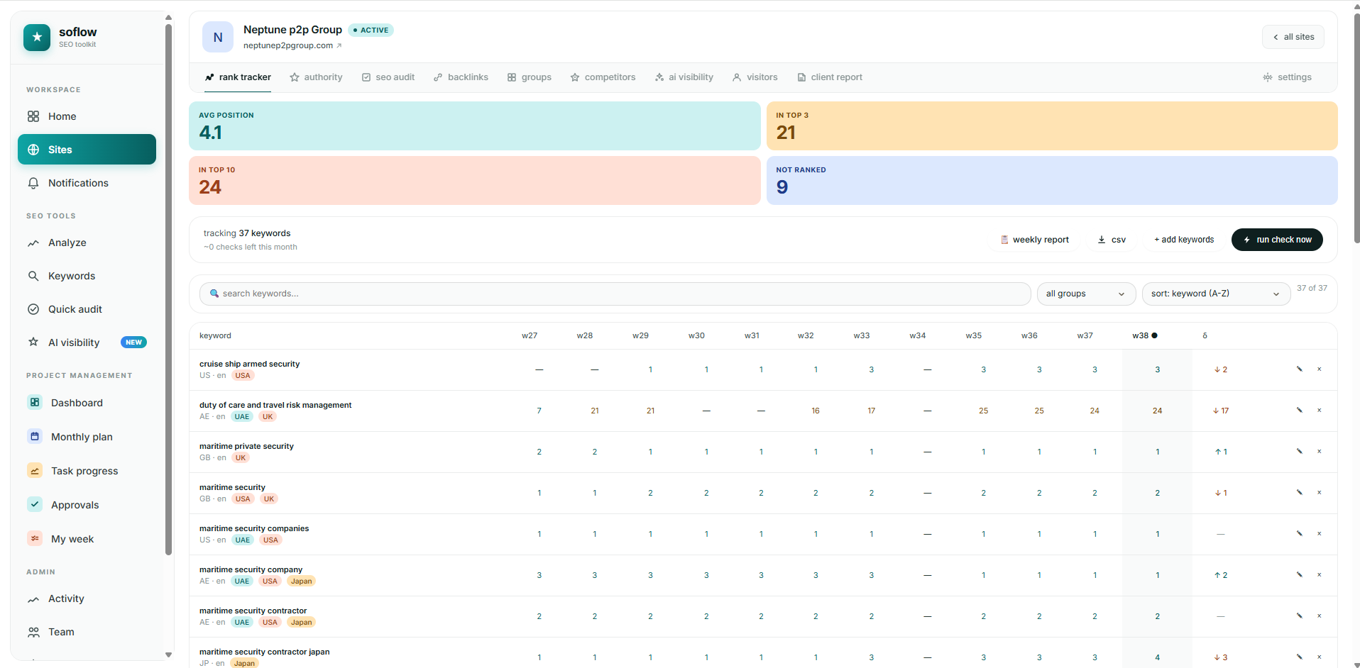Click the search keywords field
The height and width of the screenshot is (668, 1360).
[x=615, y=294]
